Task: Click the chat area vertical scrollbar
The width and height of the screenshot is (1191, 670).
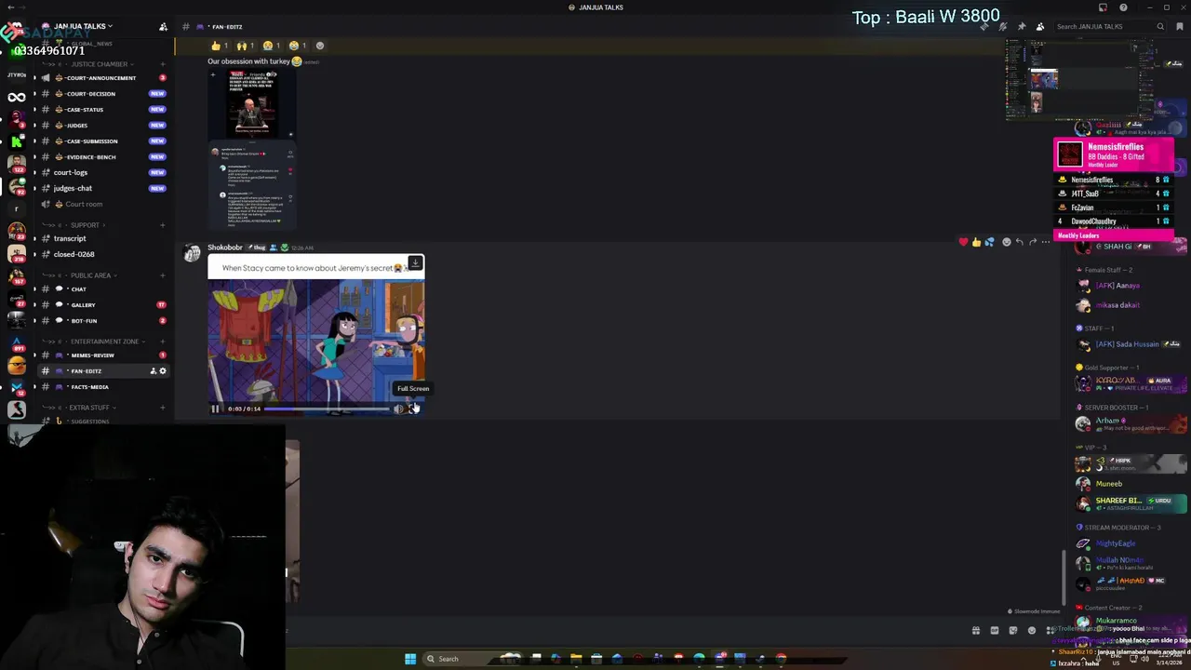Action: pos(1064,577)
